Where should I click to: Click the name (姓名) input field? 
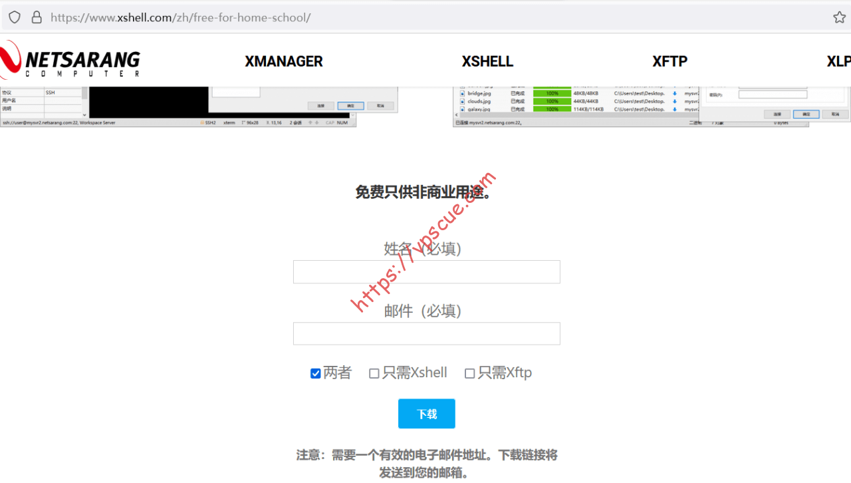click(x=427, y=271)
